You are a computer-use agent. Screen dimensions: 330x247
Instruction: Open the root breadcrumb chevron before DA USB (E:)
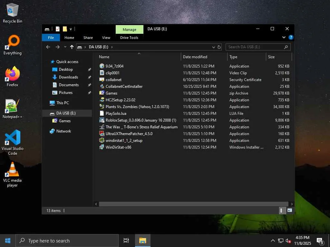click(85, 47)
